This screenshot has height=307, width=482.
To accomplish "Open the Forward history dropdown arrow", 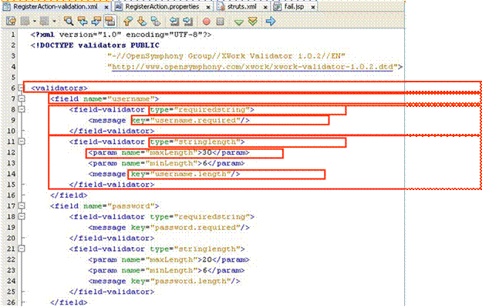I will pyautogui.click(x=54, y=21).
